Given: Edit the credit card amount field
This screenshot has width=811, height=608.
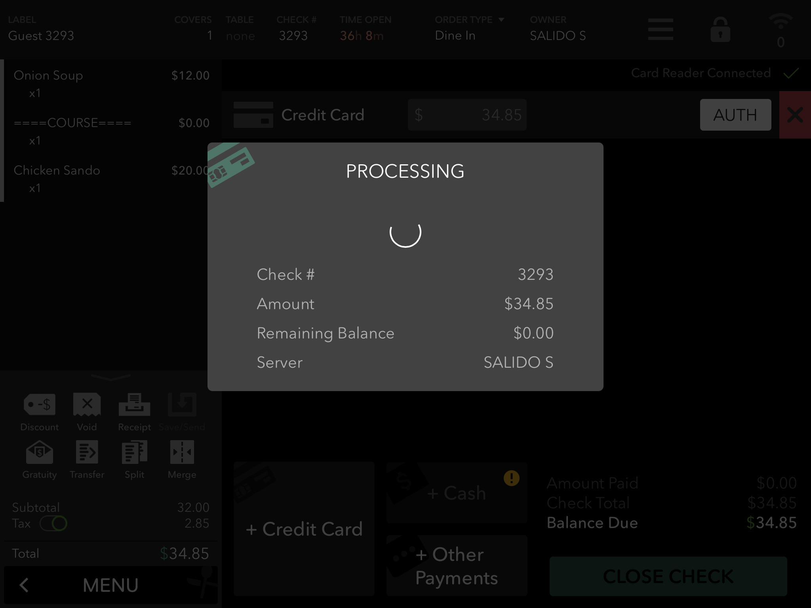Looking at the screenshot, I should (x=467, y=115).
